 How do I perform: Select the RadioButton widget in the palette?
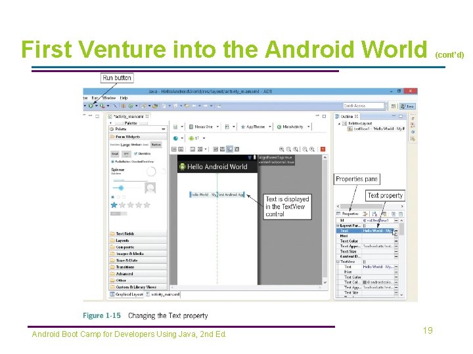click(x=121, y=162)
